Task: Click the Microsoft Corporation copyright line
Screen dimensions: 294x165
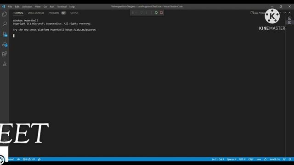Action: [52, 23]
